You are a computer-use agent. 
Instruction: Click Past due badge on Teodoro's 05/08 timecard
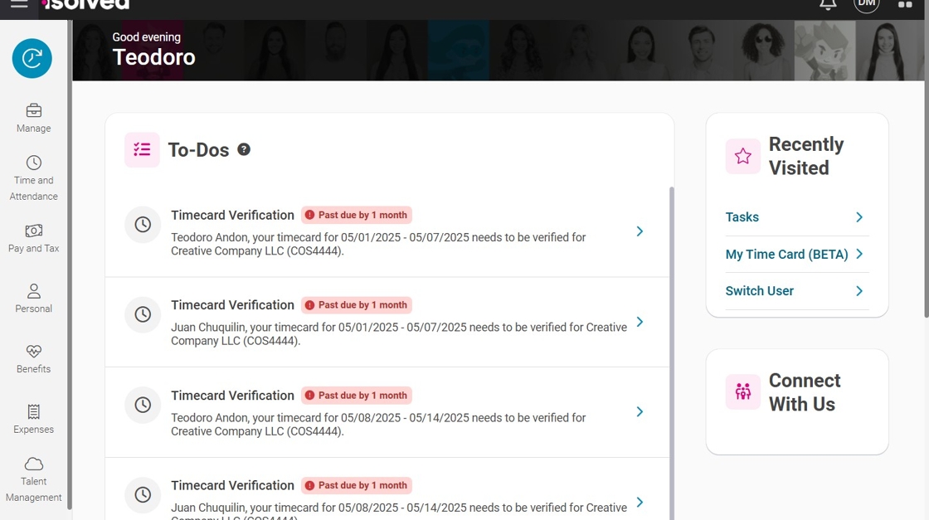pos(357,395)
